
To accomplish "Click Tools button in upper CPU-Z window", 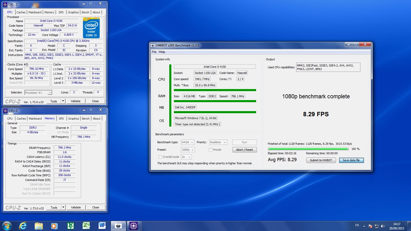I will (x=54, y=101).
